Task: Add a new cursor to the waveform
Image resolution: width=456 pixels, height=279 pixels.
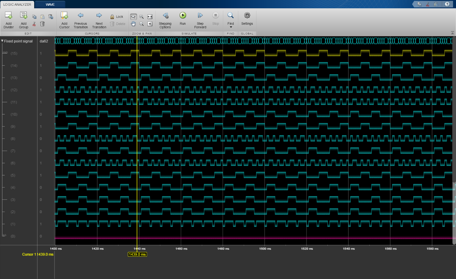Action: 64,16
